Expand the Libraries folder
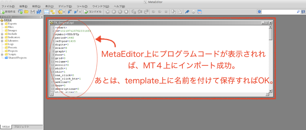This screenshot has height=130, width=306. point(2,41)
